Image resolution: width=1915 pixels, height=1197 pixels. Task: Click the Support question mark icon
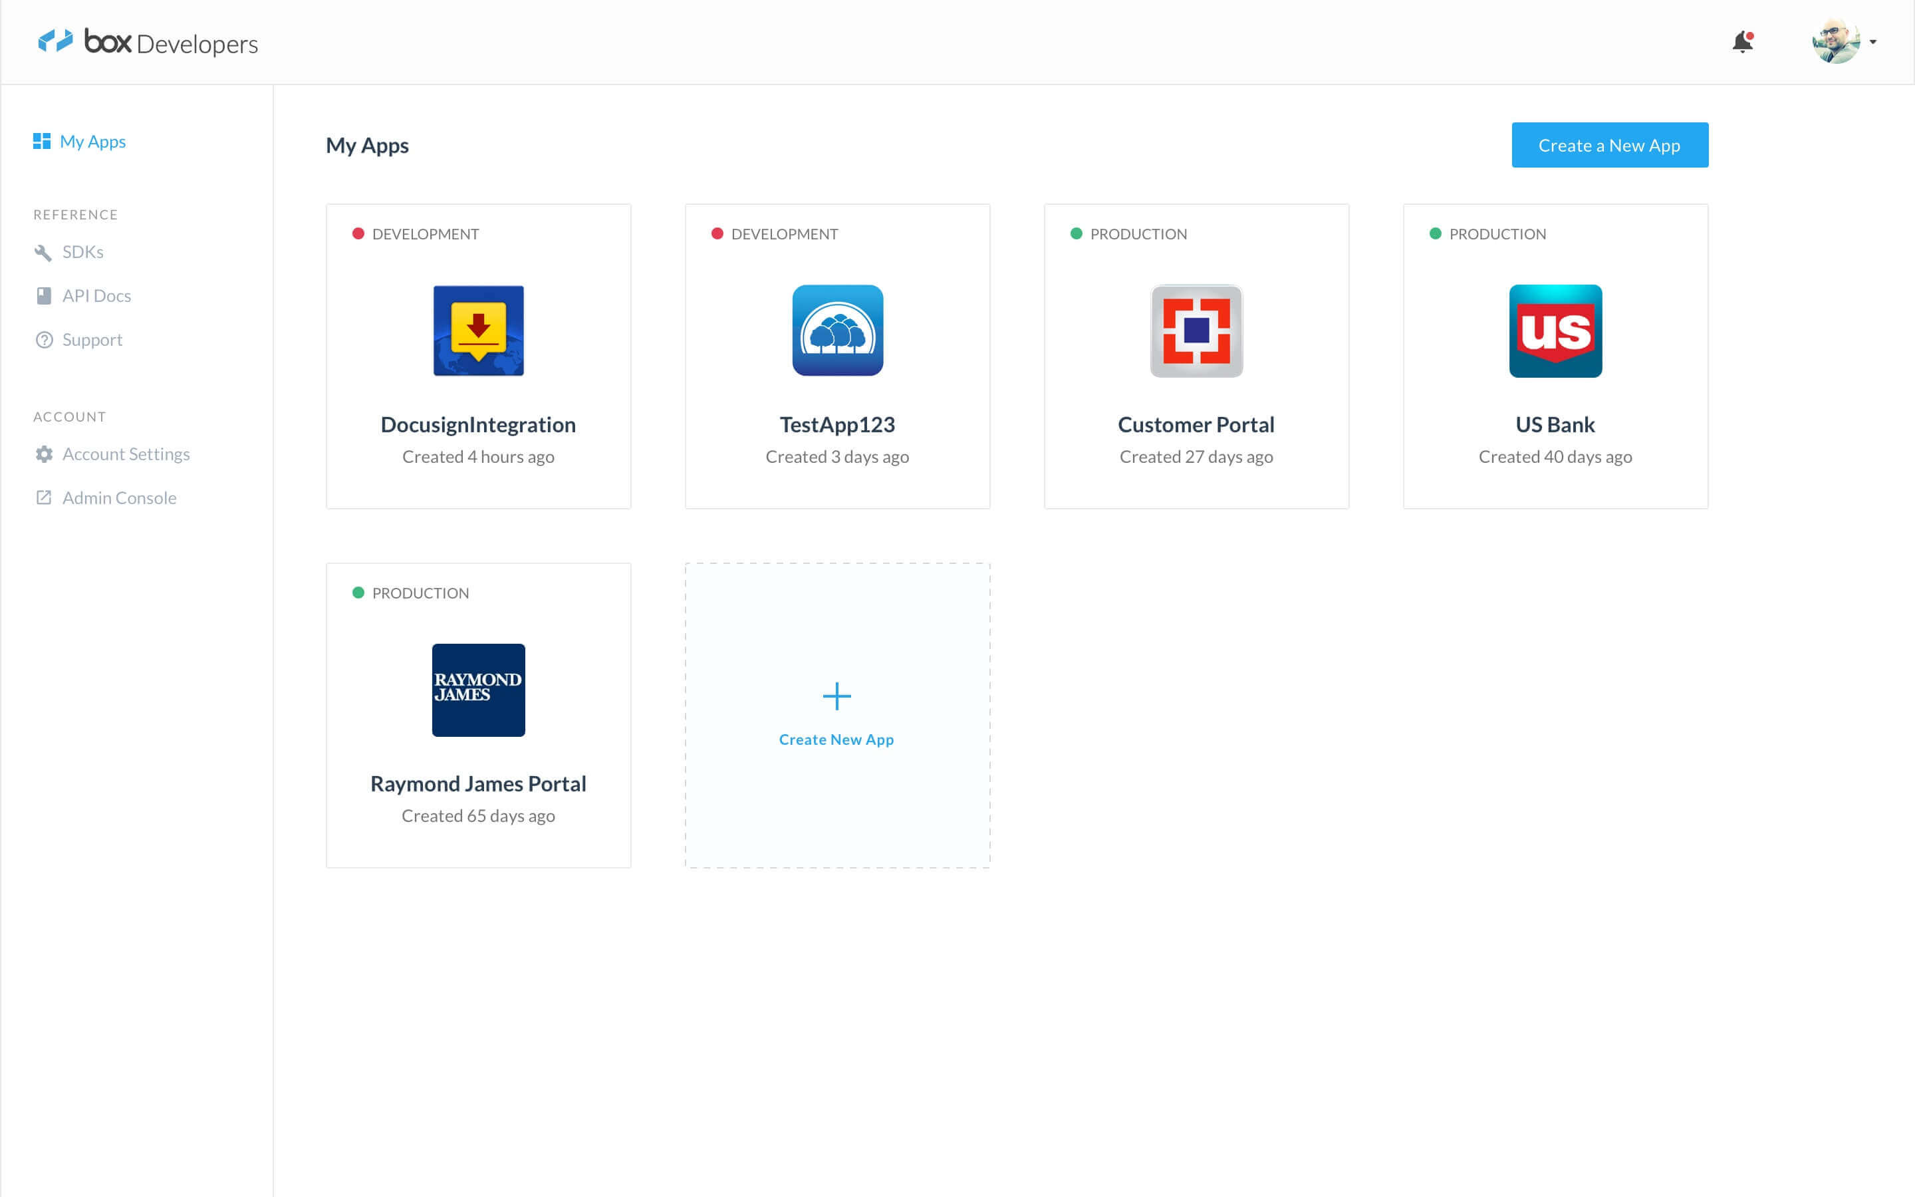45,340
